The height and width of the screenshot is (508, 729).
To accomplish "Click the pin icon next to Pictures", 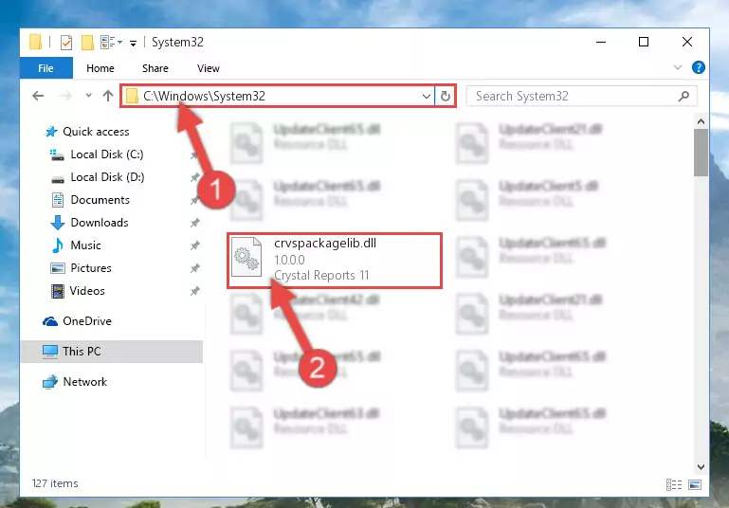I will [194, 268].
